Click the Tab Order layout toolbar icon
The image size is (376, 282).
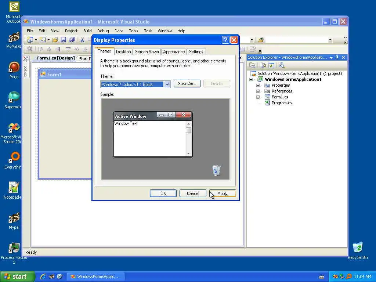pyautogui.click(x=252, y=49)
